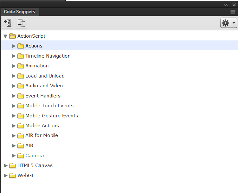Select the Animation folder item
This screenshot has width=238, height=193.
pos(37,66)
